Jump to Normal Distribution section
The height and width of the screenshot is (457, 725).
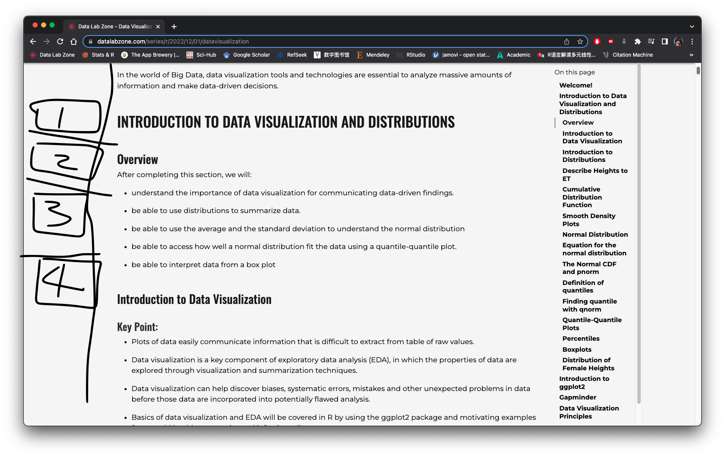tap(595, 235)
